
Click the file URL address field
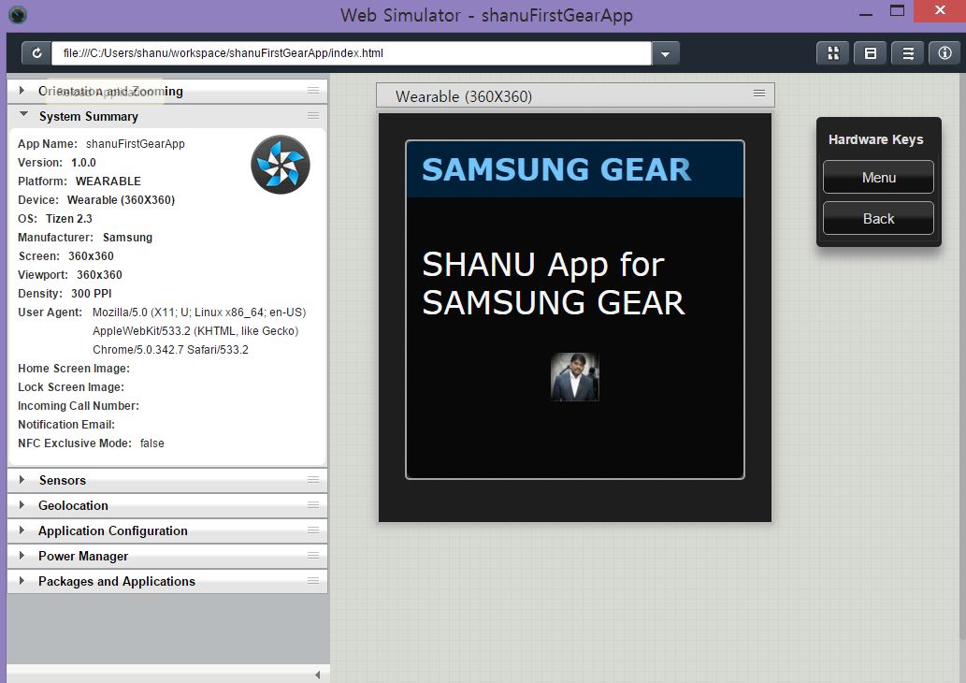(352, 53)
